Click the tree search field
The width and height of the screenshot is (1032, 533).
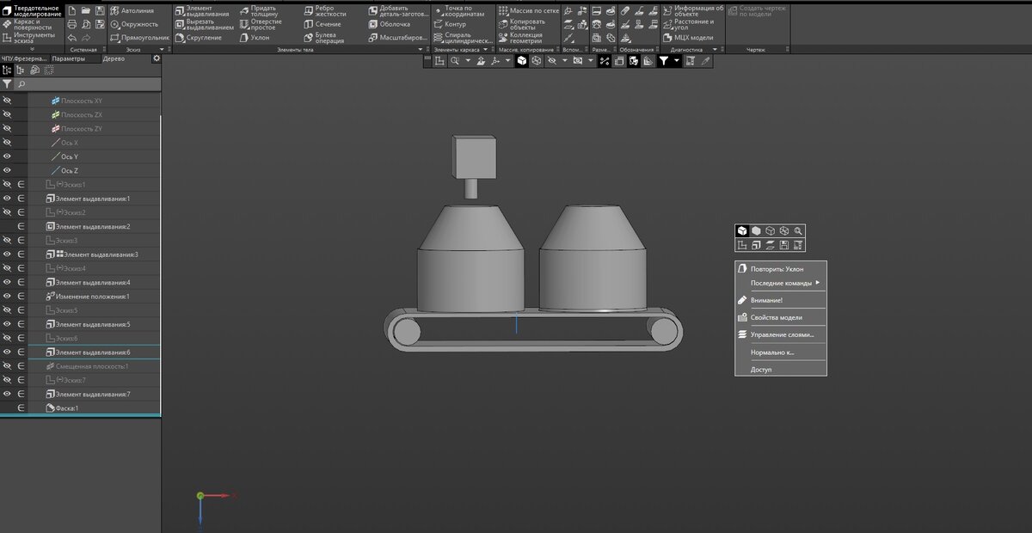pyautogui.click(x=86, y=85)
